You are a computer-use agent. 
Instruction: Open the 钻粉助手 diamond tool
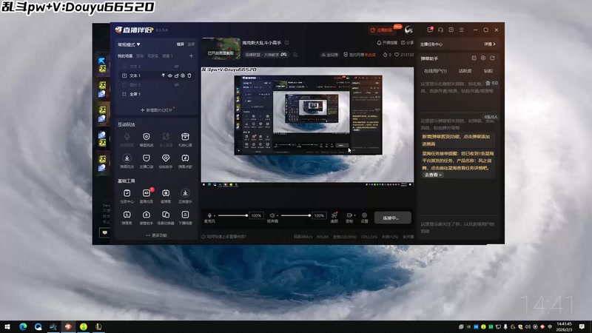166,161
